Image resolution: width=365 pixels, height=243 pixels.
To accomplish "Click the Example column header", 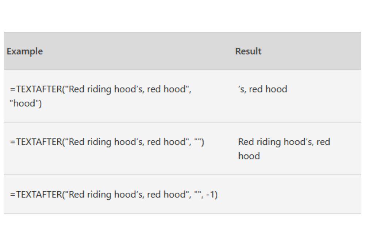I will click(25, 51).
